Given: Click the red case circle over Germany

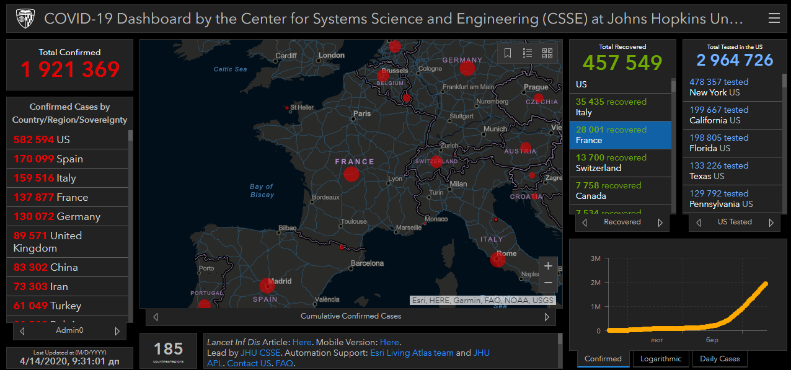Looking at the screenshot, I should pos(467,68).
